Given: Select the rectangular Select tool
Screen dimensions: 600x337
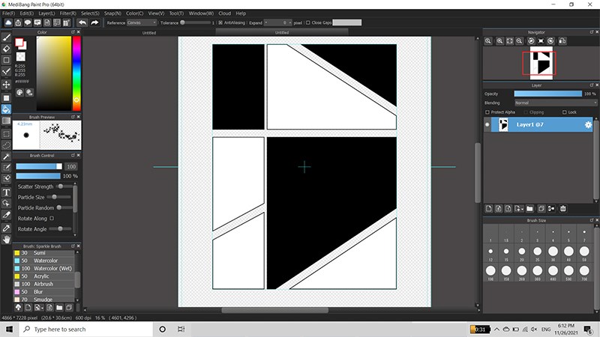Looking at the screenshot, I should point(6,134).
